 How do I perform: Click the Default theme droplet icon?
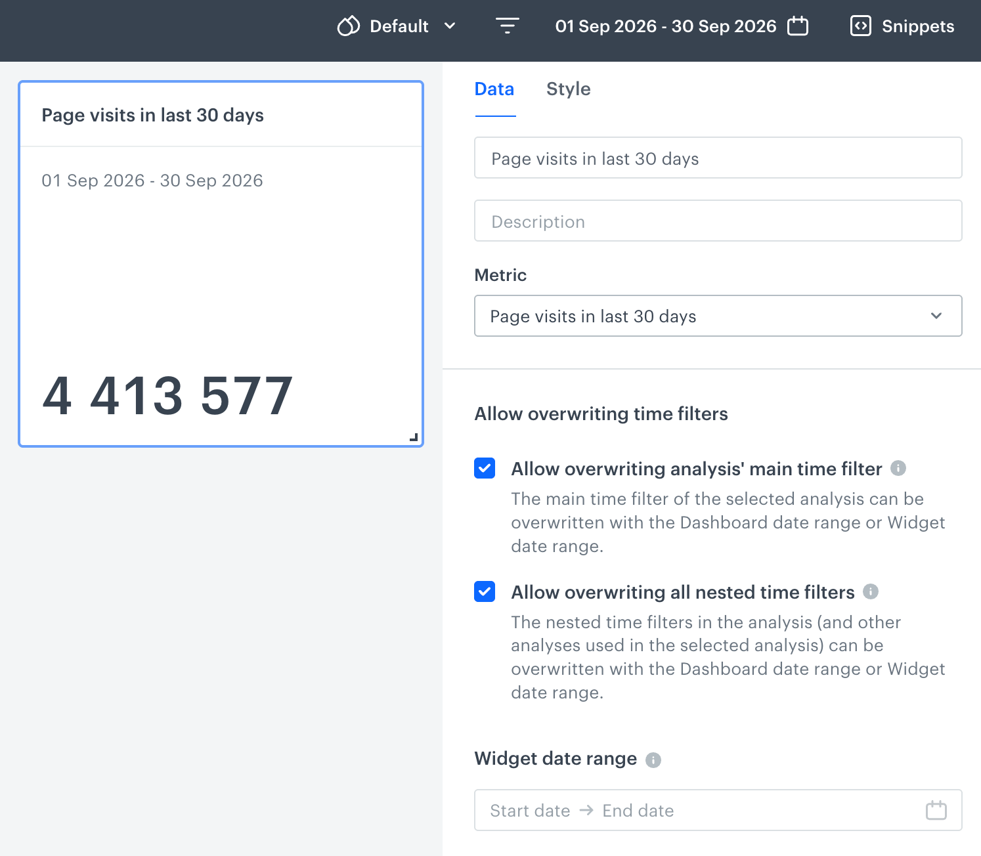coord(349,26)
